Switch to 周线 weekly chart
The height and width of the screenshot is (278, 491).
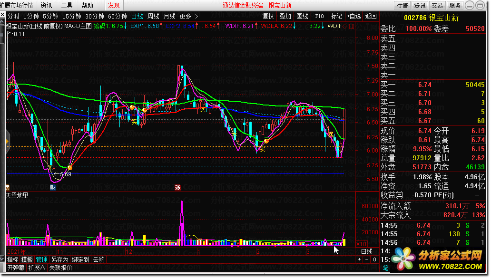[153, 16]
